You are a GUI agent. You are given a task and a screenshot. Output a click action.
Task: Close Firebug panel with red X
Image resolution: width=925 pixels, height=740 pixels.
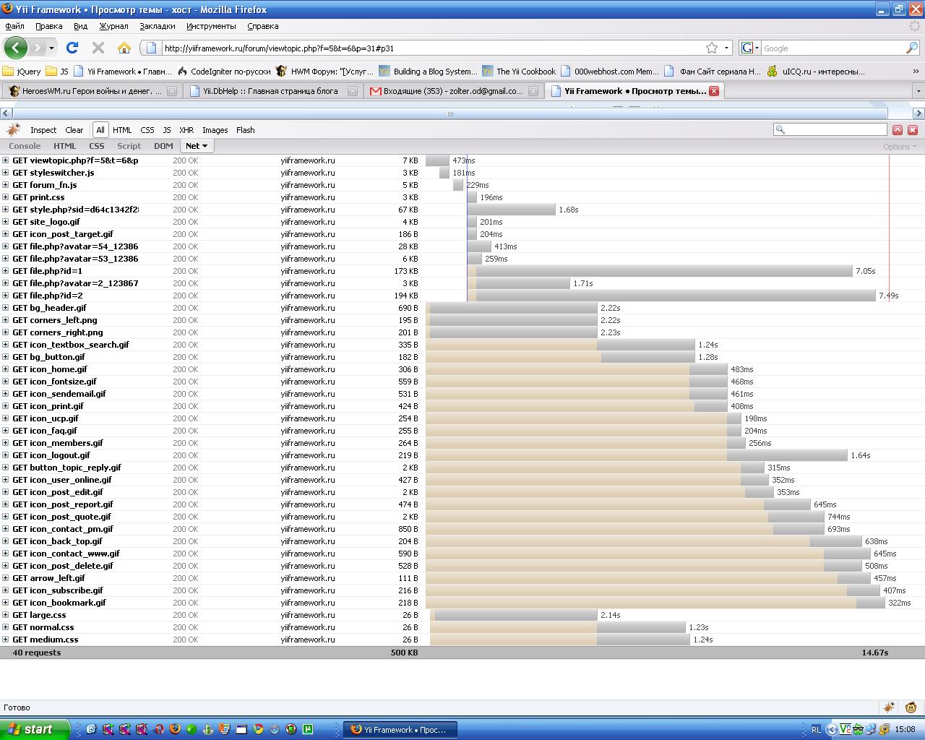[x=913, y=130]
